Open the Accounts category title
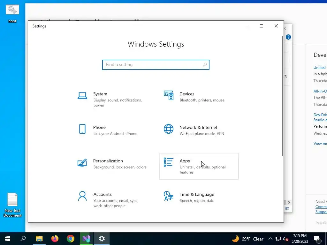 pos(103,194)
